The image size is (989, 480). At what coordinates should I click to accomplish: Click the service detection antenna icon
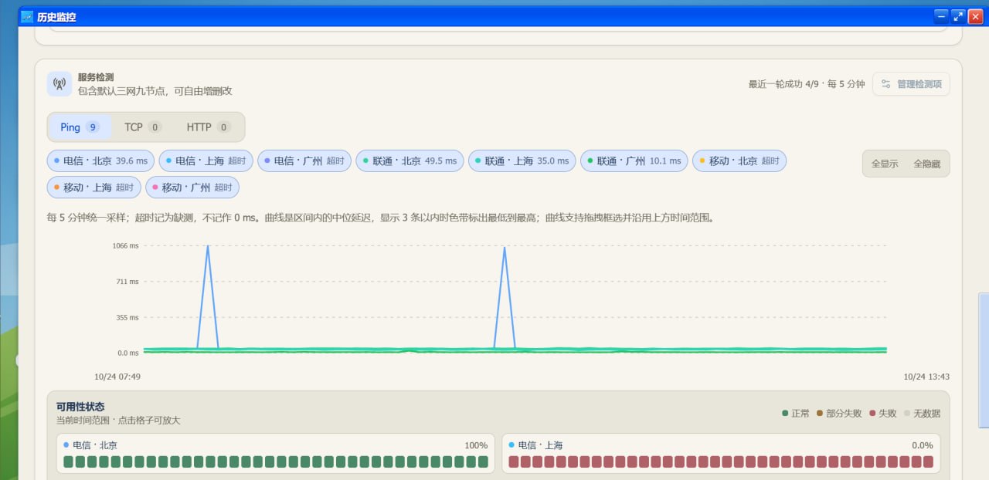tap(59, 84)
